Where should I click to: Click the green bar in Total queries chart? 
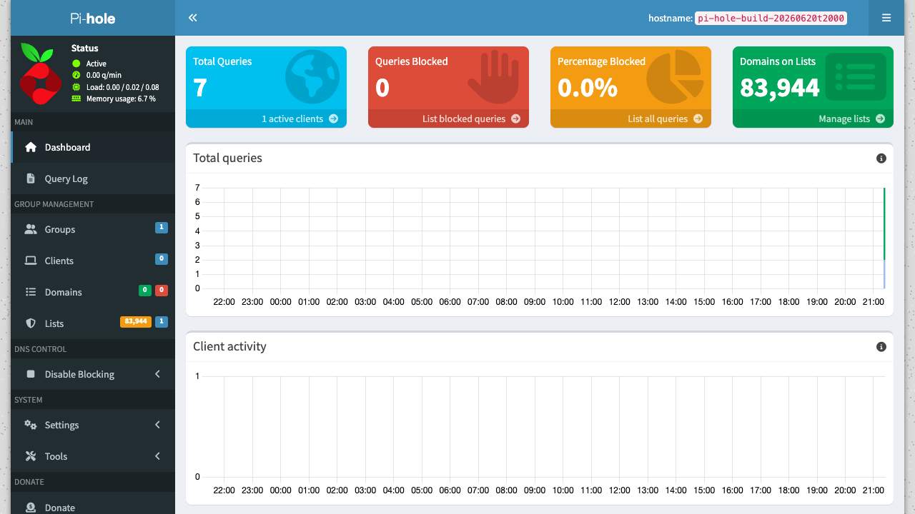(884, 223)
